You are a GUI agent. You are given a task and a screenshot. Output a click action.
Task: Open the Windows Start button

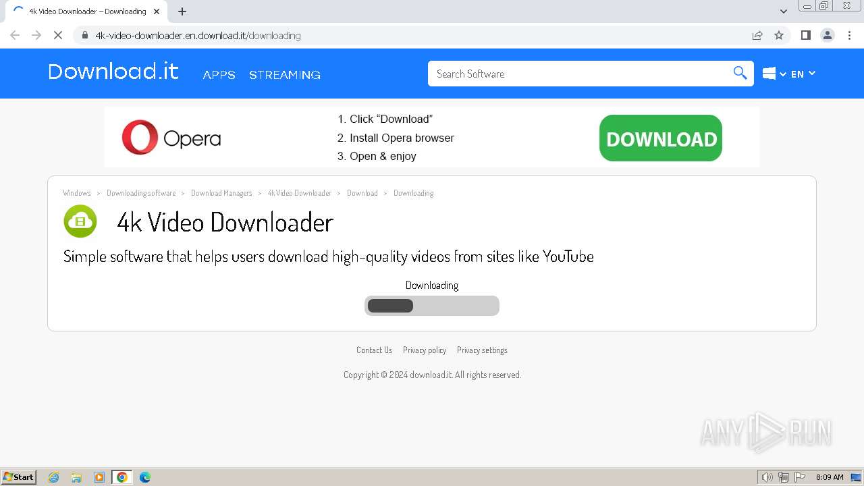coord(19,477)
